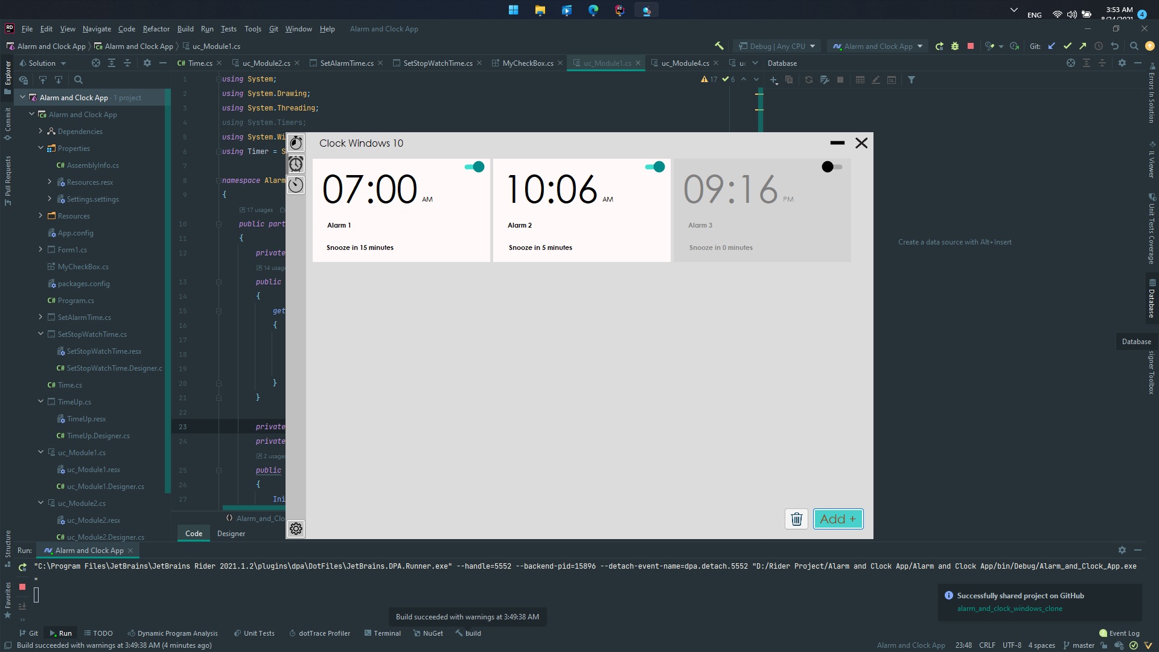The height and width of the screenshot is (652, 1159).
Task: Open Clock app settings via gear icon
Action: coord(296,528)
